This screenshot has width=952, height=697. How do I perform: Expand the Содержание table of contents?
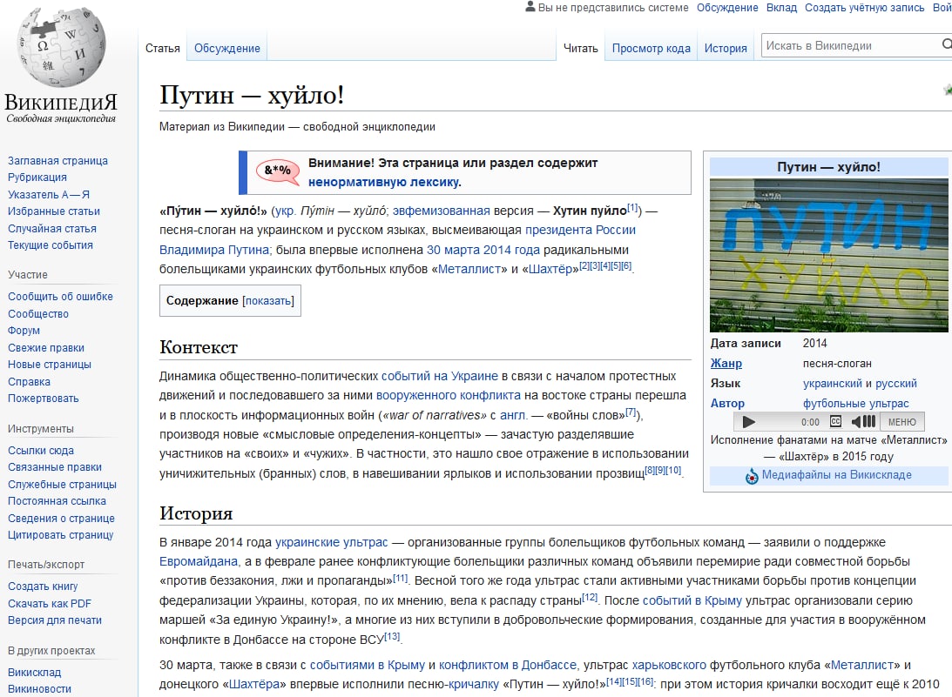pyautogui.click(x=267, y=301)
